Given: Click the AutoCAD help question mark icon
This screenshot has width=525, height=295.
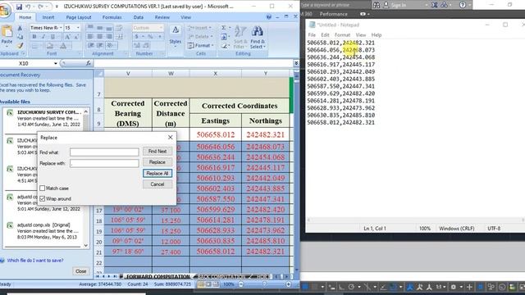Looking at the screenshot, I should tap(463, 5).
